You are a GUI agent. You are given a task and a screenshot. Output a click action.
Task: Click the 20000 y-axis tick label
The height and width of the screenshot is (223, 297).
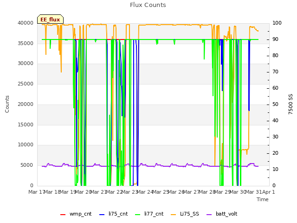tap(26, 104)
